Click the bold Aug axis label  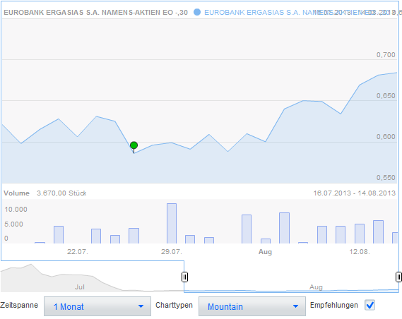pyautogui.click(x=265, y=252)
